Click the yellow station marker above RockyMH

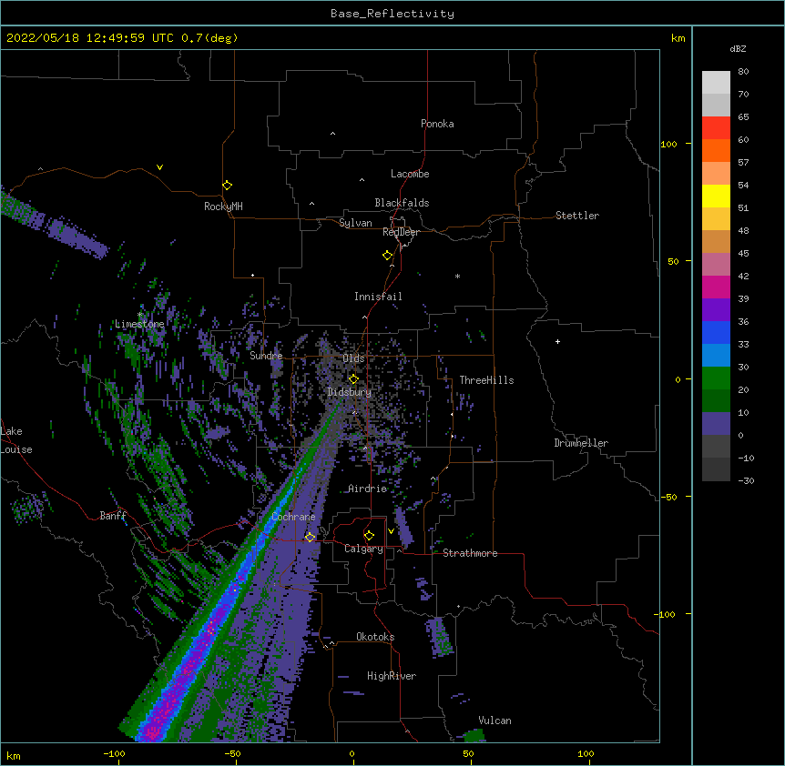click(228, 186)
